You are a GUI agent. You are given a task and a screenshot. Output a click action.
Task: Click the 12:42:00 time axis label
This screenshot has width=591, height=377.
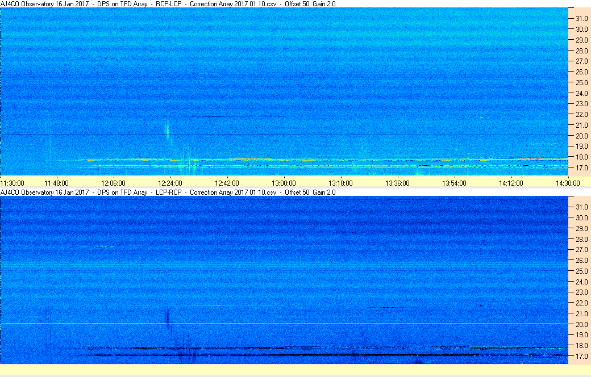pyautogui.click(x=227, y=183)
